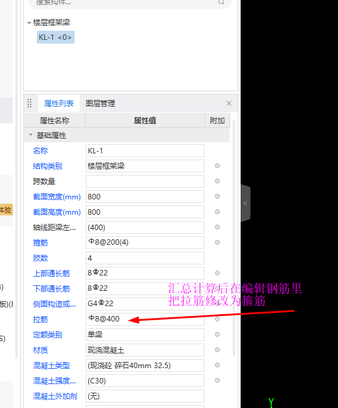
Task: Click the panel drag handle dots icon
Action: click(29, 103)
